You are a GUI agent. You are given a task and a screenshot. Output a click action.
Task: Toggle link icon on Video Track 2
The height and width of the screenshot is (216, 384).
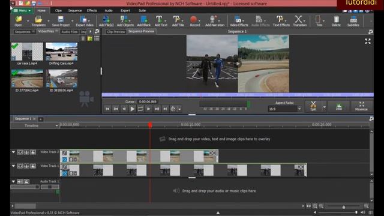pos(26,152)
